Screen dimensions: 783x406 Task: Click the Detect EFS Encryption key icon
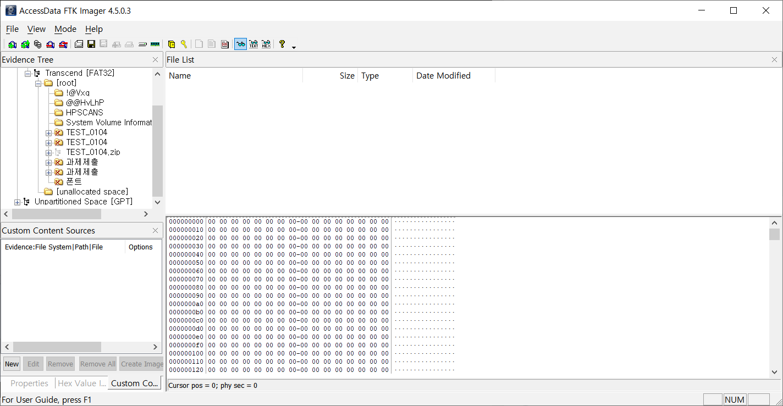pos(184,45)
